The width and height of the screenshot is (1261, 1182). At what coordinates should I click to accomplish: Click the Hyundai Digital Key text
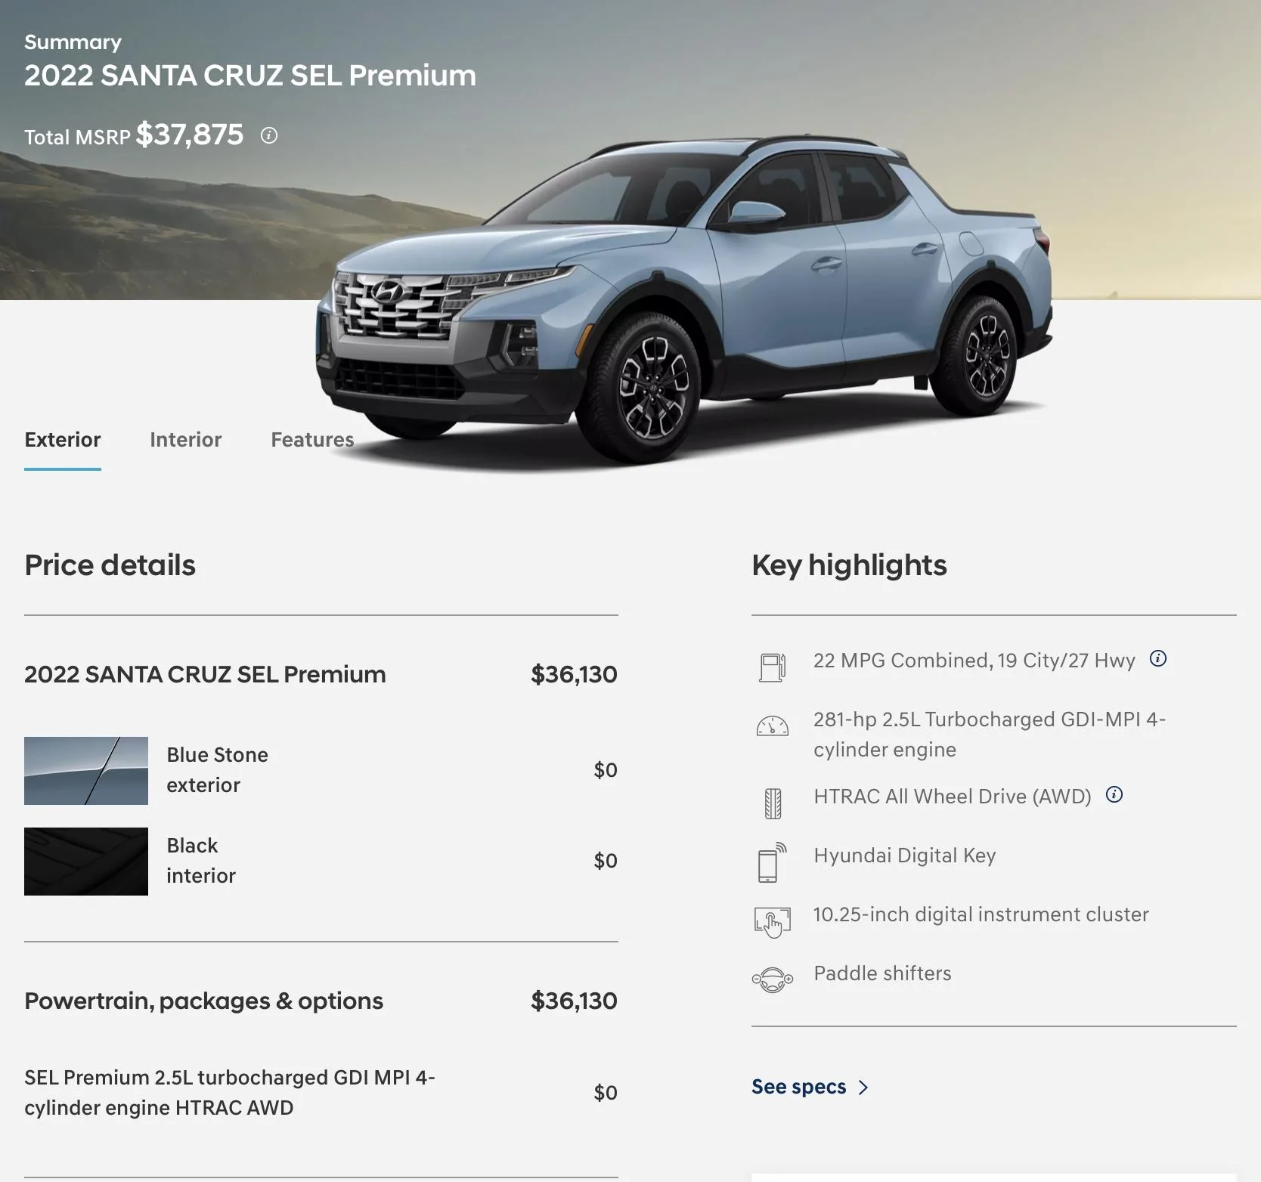click(905, 856)
